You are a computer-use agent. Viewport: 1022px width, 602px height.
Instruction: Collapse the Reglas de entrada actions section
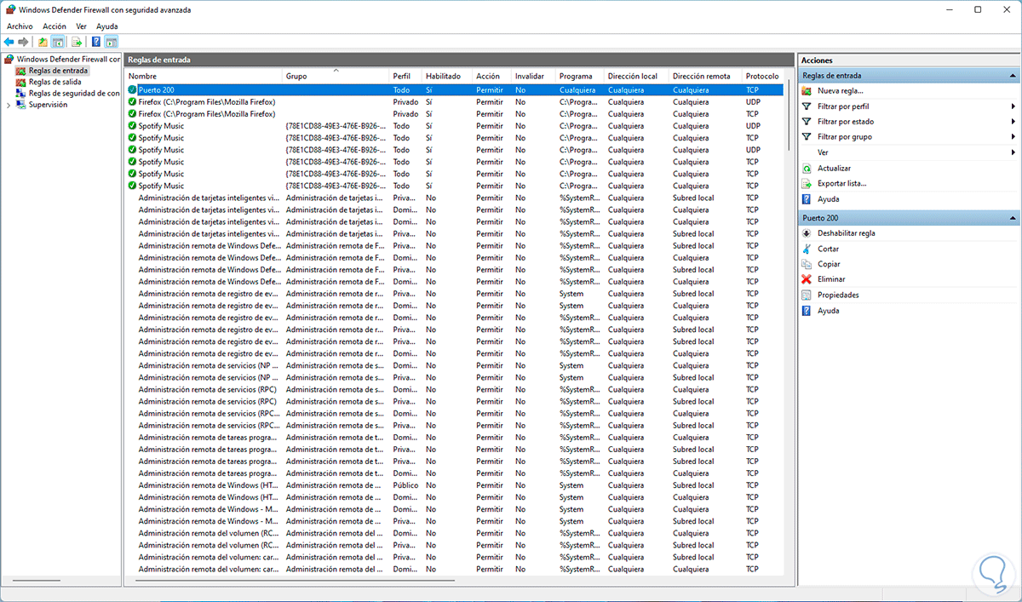pyautogui.click(x=1013, y=76)
